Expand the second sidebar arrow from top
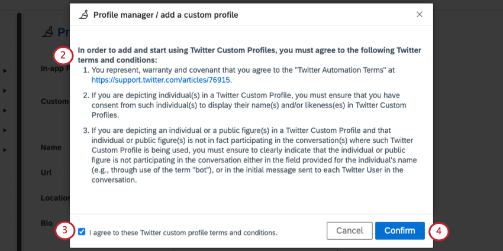This screenshot has width=503, height=251. (x=5, y=90)
